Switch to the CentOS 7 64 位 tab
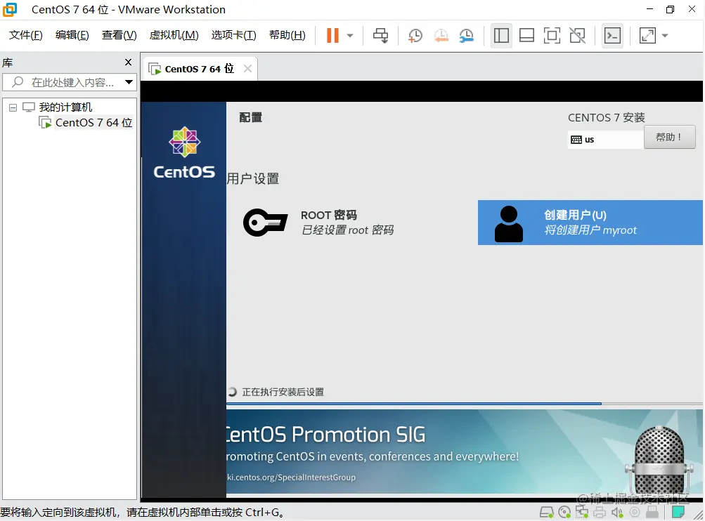The width and height of the screenshot is (705, 521). [199, 69]
